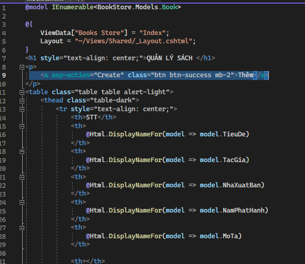Collapse the thead table-dark section
The image size is (305, 264).
click(22, 101)
